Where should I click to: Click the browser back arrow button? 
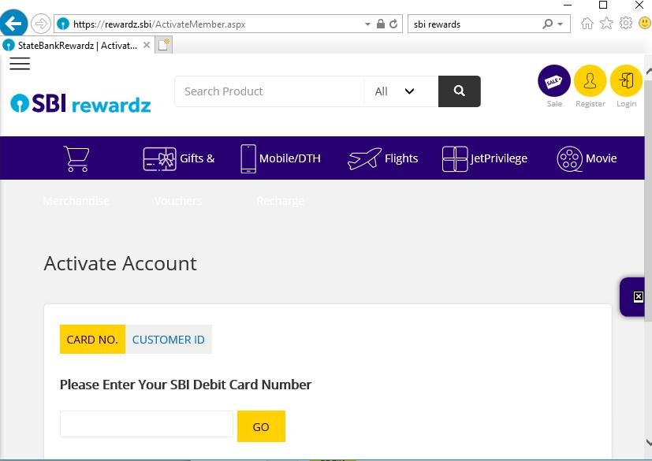click(x=13, y=24)
